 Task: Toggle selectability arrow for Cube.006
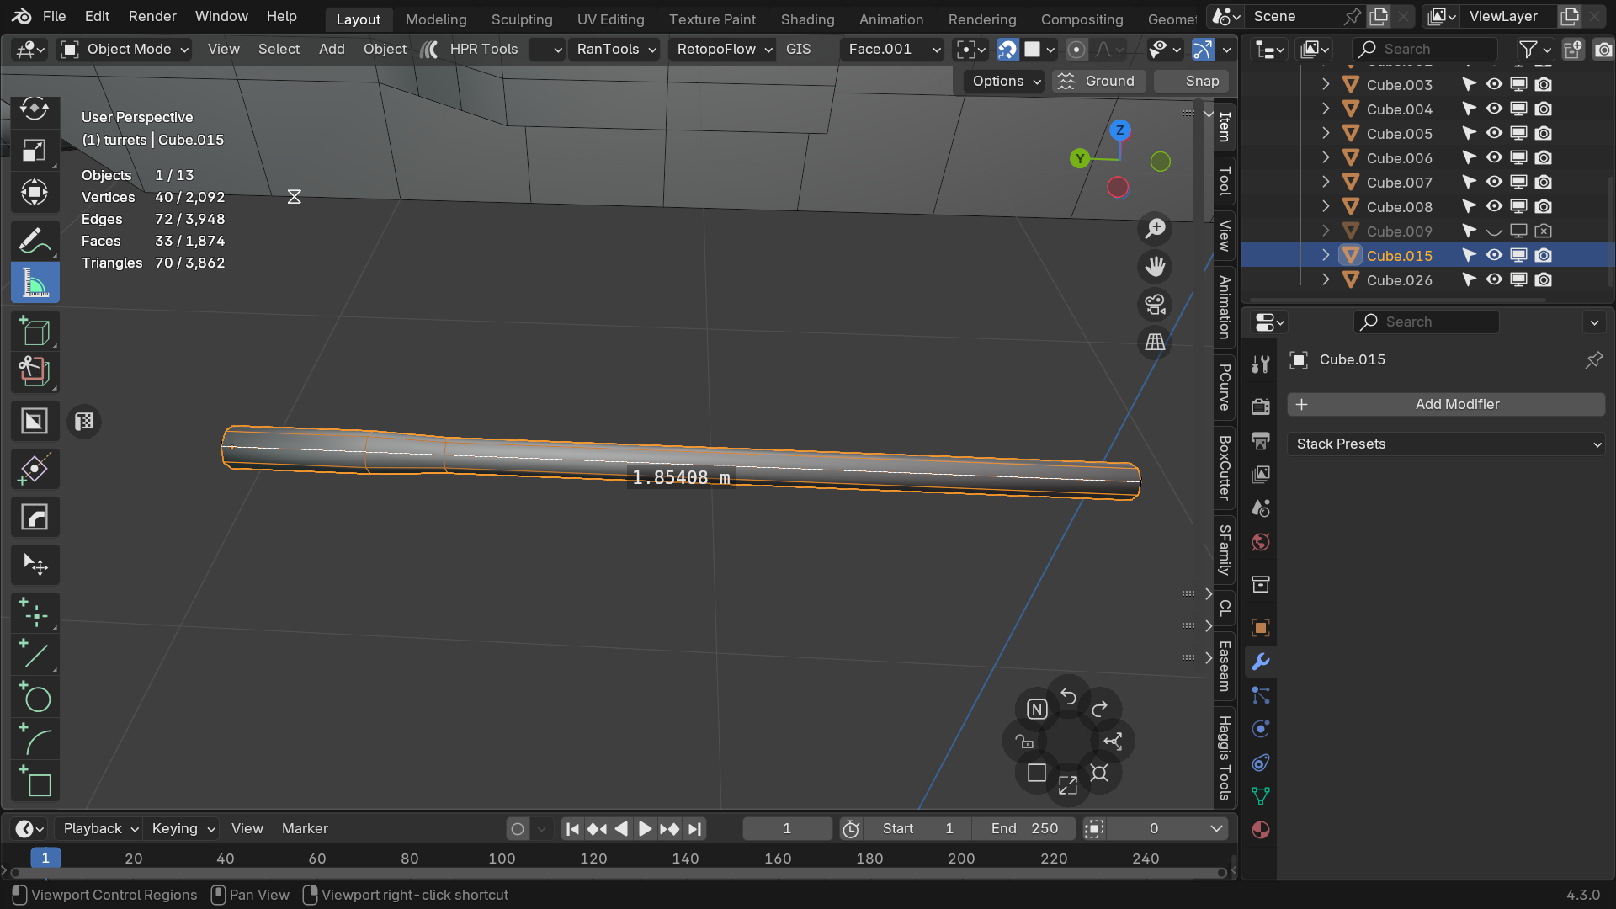coord(1469,157)
